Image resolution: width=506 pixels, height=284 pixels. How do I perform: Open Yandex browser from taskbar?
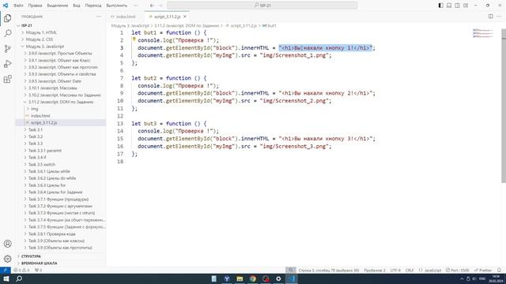[x=227, y=278]
